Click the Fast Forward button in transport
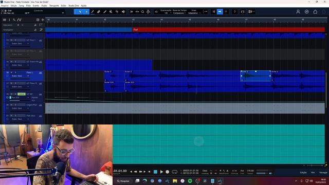 pos(140,172)
